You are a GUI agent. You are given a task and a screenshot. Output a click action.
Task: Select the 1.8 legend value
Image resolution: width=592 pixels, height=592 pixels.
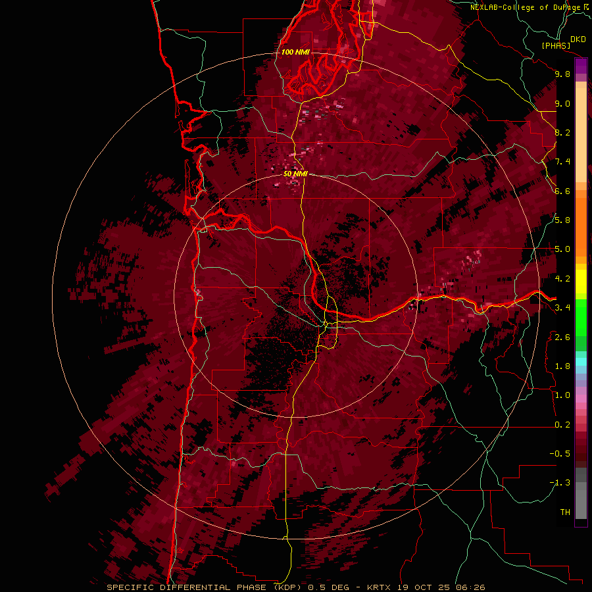tap(562, 366)
